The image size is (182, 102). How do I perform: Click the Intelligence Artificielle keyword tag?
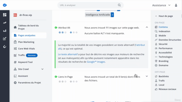99,15
